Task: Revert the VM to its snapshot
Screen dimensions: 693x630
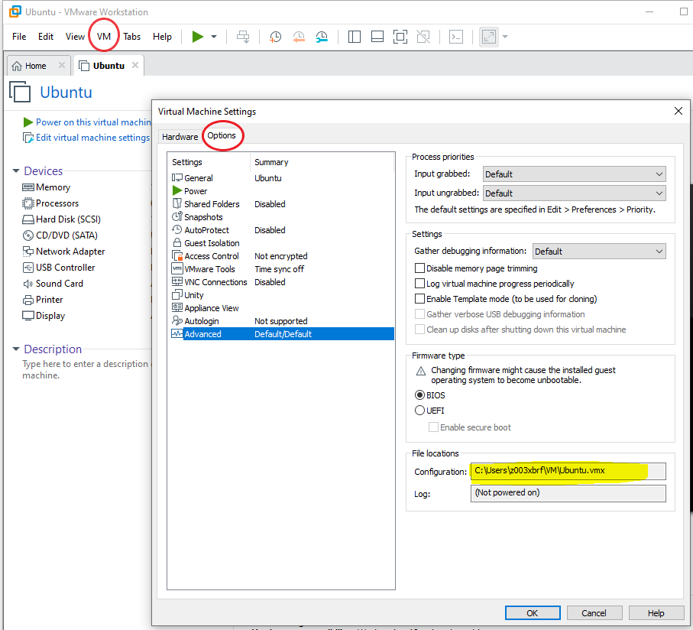Action: (297, 36)
